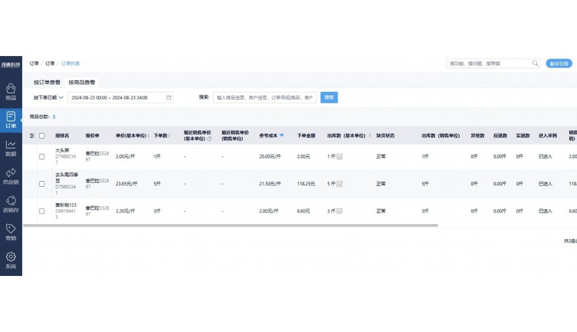Screen dimensions: 577x332
Task: Open the 数据 analytics sidebar icon
Action: [x=10, y=148]
